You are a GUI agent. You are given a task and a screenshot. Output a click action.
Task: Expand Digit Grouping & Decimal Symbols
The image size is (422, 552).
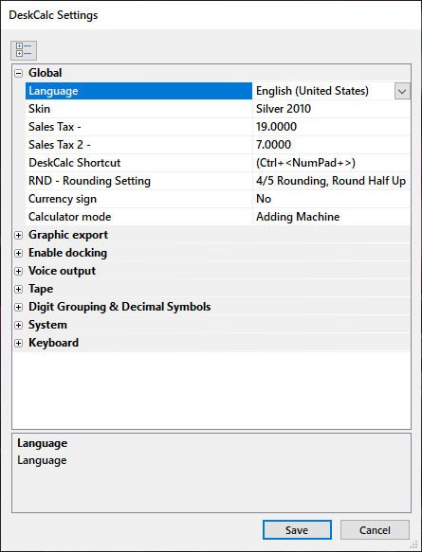click(18, 307)
